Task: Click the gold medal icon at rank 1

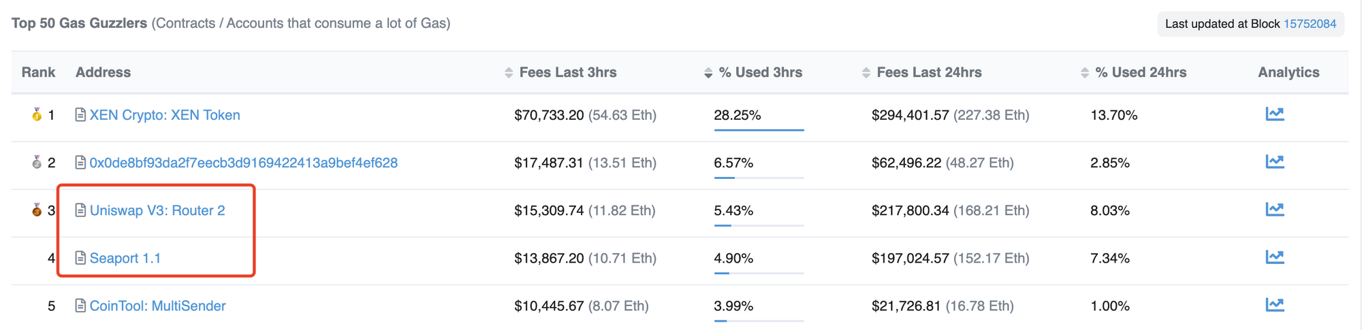Action: [37, 114]
